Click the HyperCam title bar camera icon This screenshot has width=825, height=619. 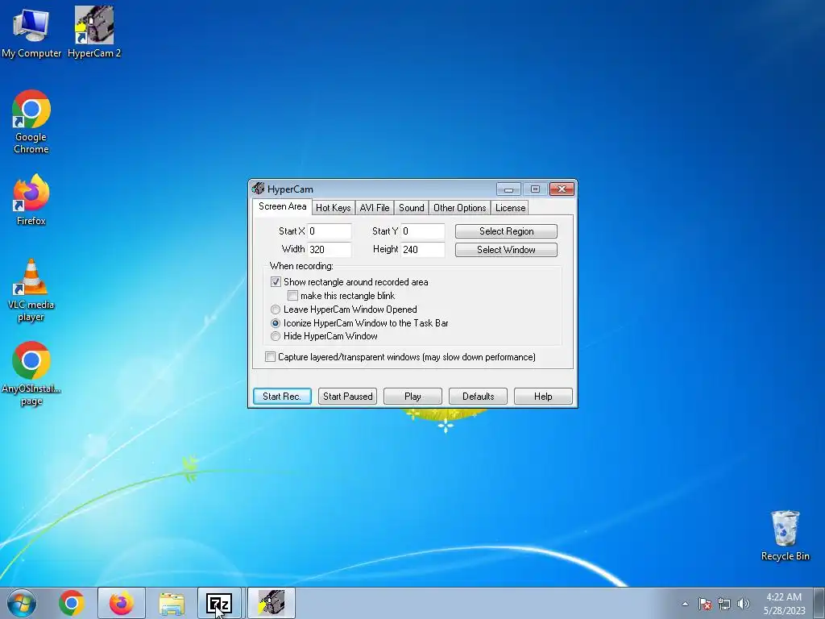258,189
